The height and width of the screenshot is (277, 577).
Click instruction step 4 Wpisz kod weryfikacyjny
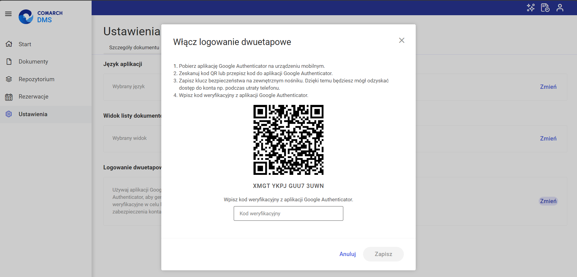point(243,95)
